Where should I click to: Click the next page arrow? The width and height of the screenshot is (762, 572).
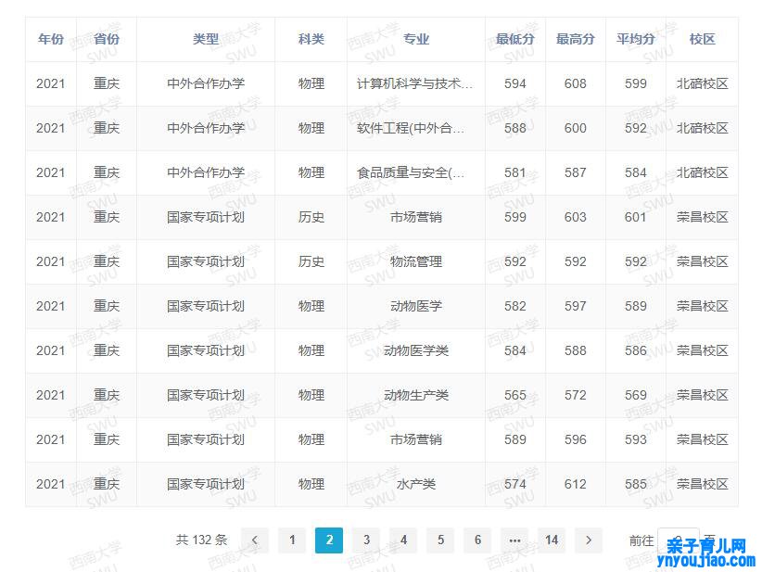coord(590,540)
